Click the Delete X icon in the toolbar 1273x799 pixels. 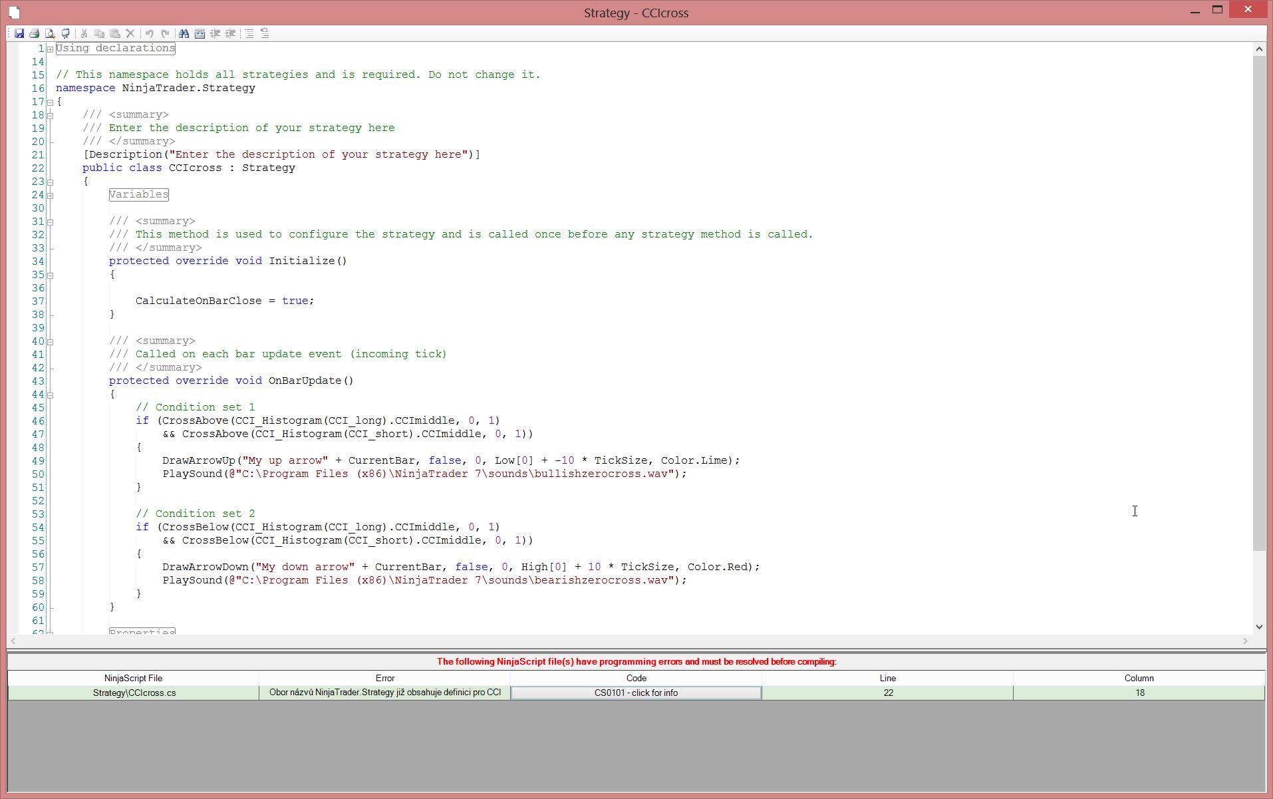pos(130,33)
